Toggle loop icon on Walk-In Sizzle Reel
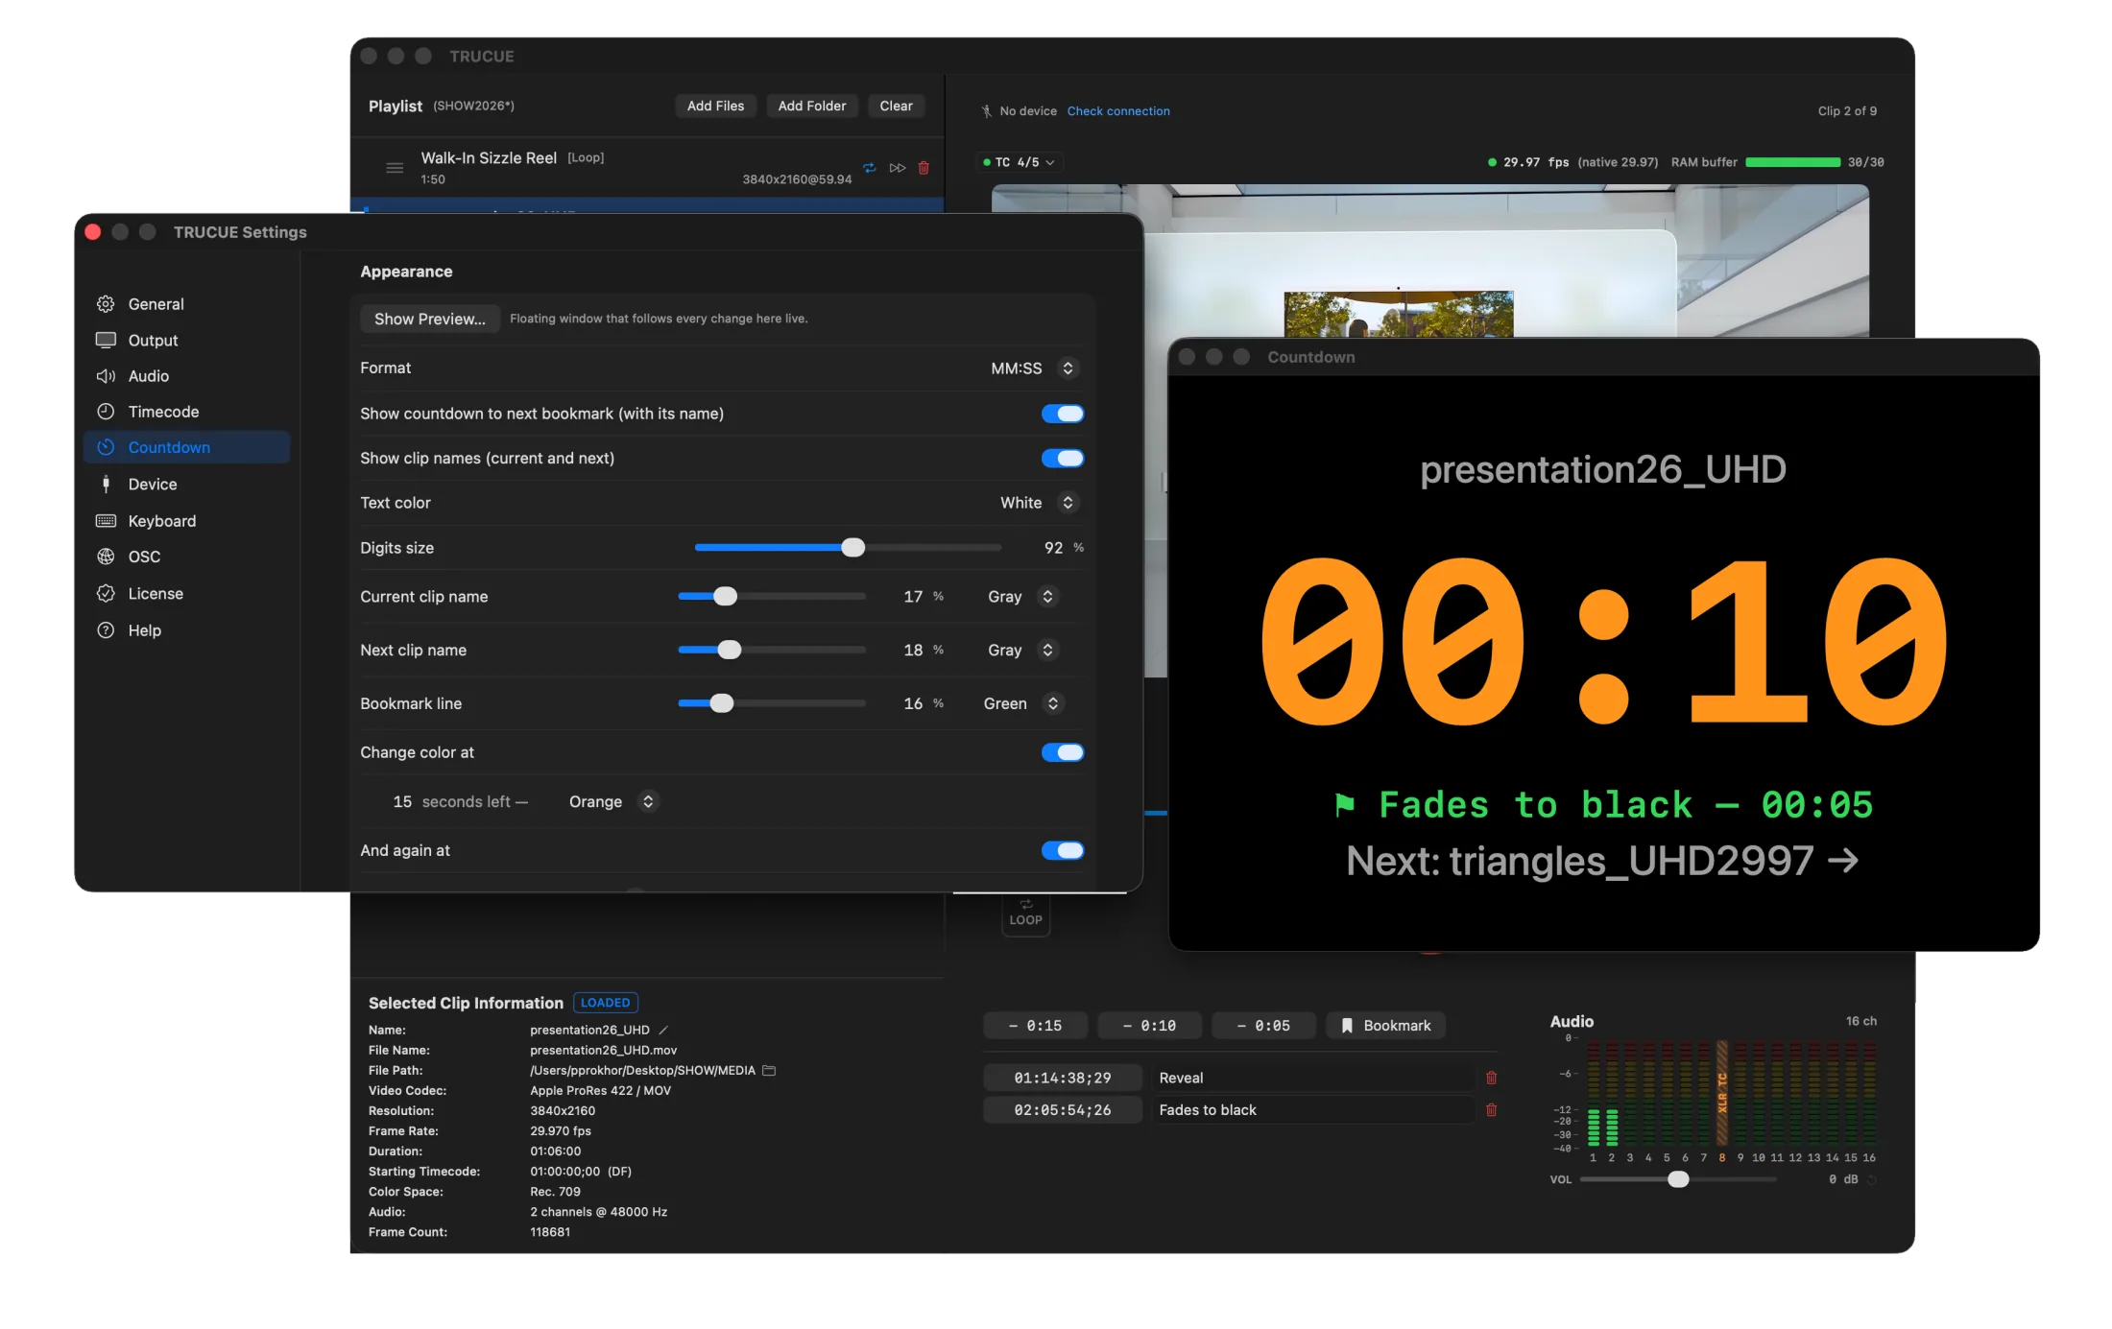The image size is (2112, 1329). pos(869,168)
